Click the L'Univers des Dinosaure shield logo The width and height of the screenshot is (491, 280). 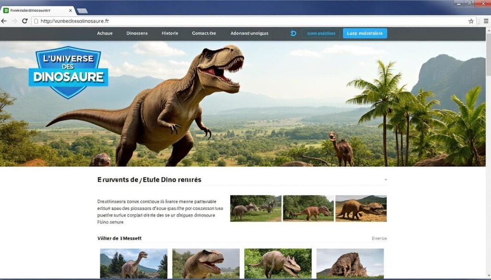(68, 71)
